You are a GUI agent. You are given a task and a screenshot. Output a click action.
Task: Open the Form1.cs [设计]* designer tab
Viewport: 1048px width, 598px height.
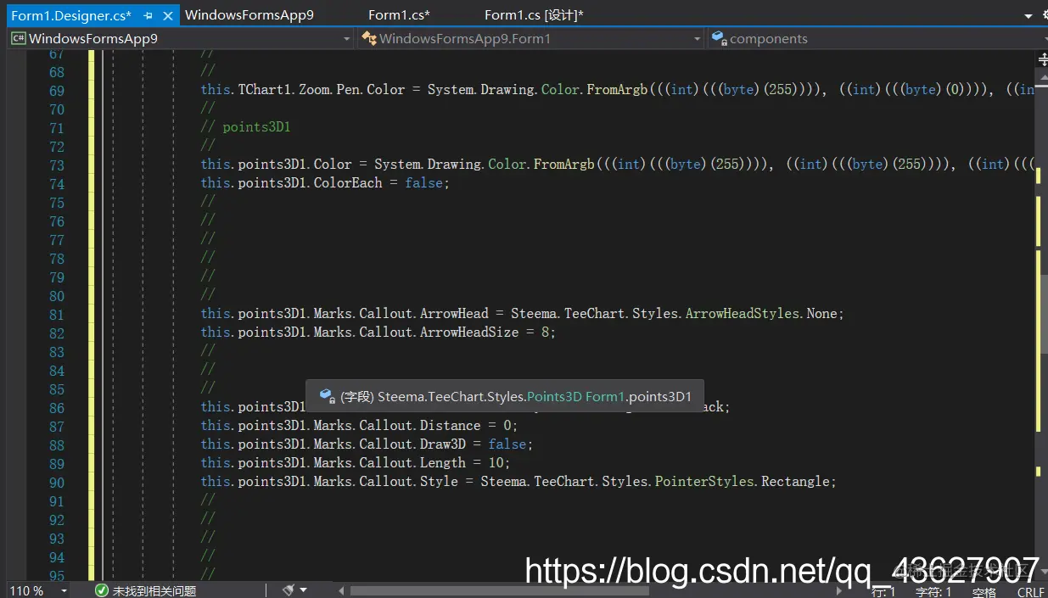(x=534, y=14)
